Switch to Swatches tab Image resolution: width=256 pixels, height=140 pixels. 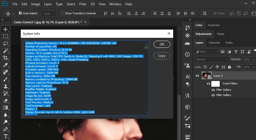(x=214, y=25)
